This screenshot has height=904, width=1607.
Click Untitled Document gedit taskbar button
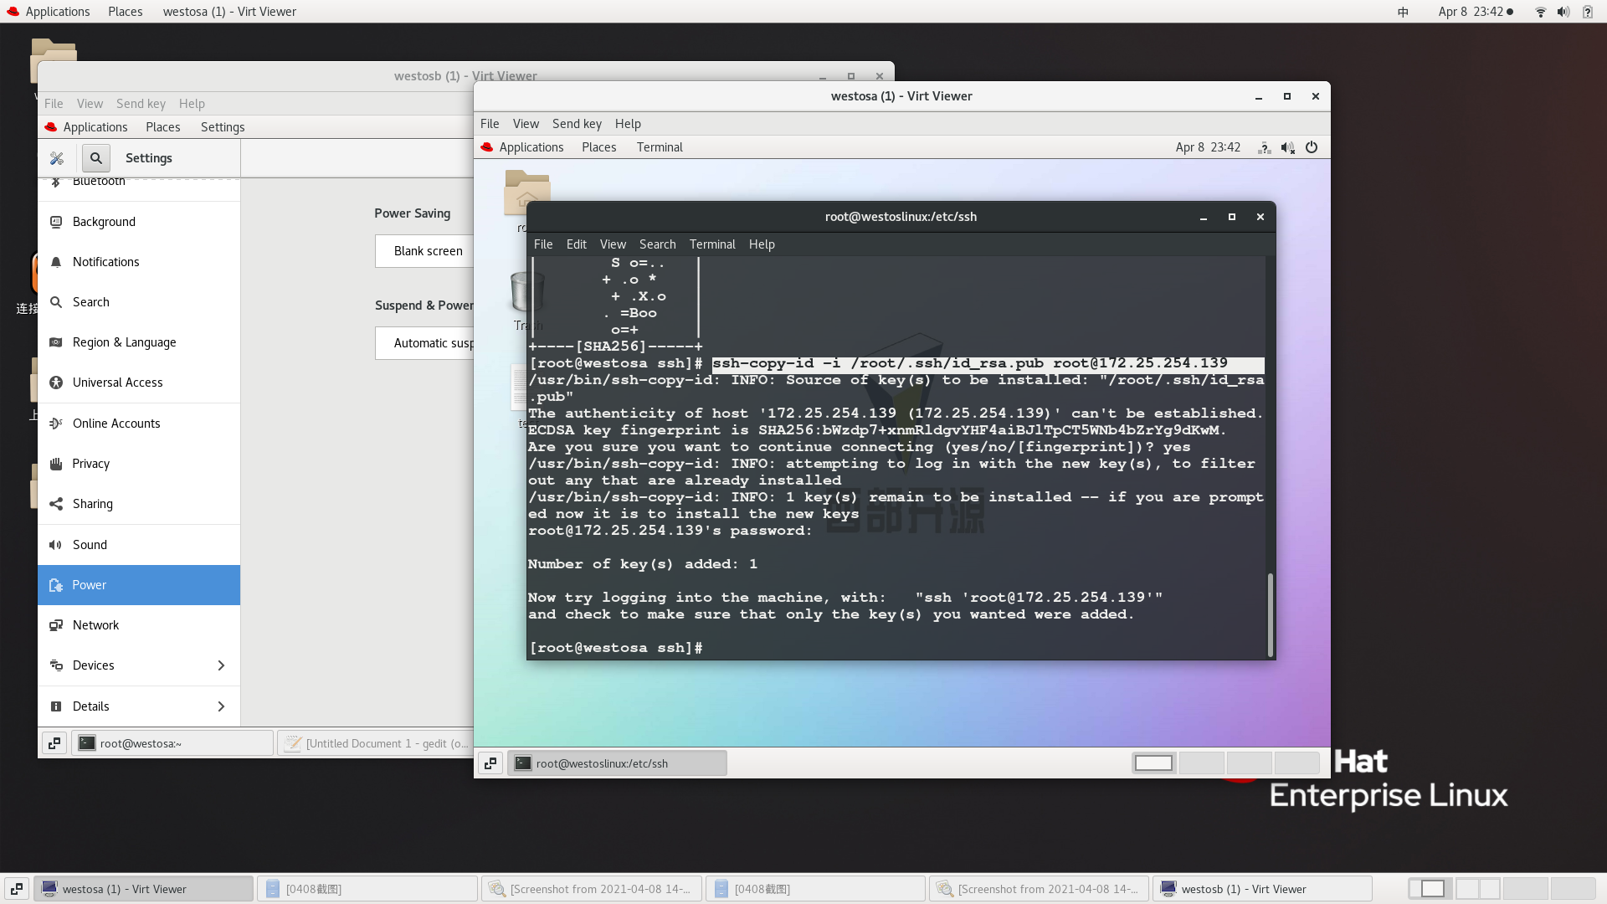tap(377, 743)
